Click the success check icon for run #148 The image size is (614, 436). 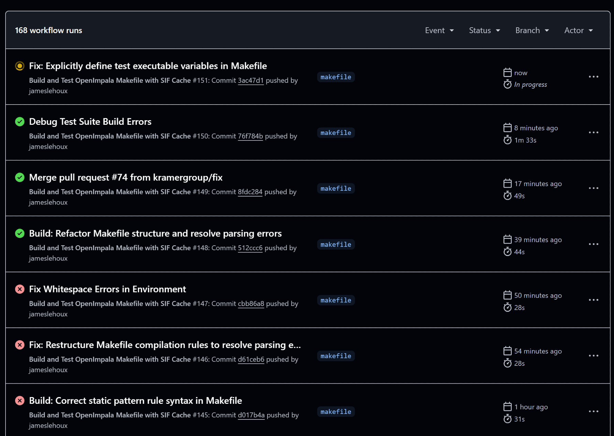[20, 233]
